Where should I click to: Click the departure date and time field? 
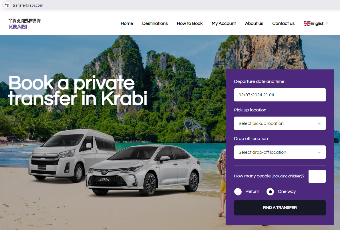pos(280,95)
